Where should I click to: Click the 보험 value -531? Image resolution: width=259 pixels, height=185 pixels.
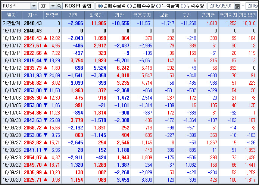pos(169,90)
